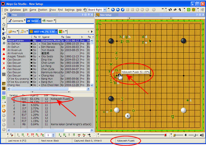Pin the Tree panel
Screen dimensions: 206x146
point(89,15)
